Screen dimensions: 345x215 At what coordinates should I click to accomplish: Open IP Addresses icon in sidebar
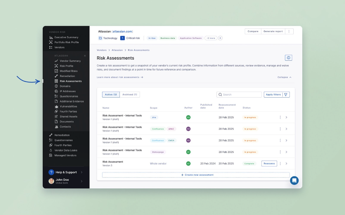click(x=56, y=91)
